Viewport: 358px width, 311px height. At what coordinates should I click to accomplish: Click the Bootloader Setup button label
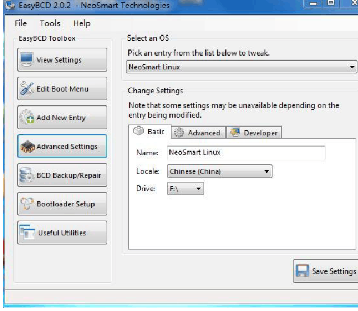coord(66,204)
